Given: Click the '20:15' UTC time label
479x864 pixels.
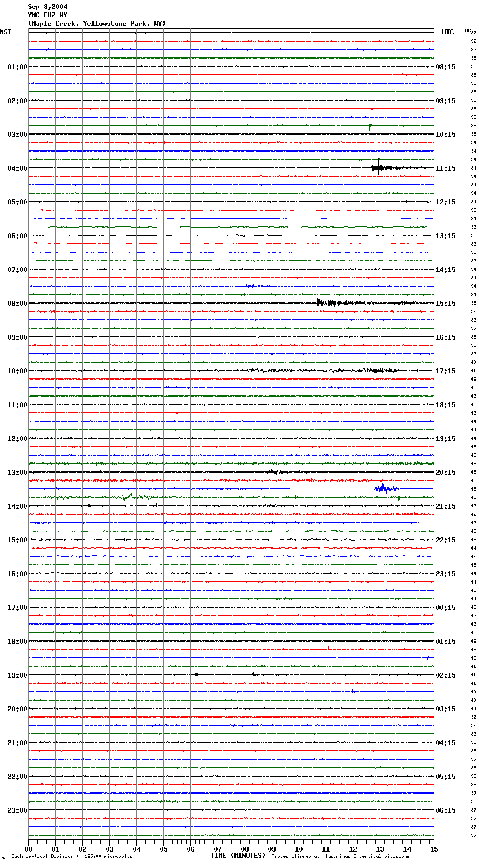Looking at the screenshot, I should coord(446,473).
